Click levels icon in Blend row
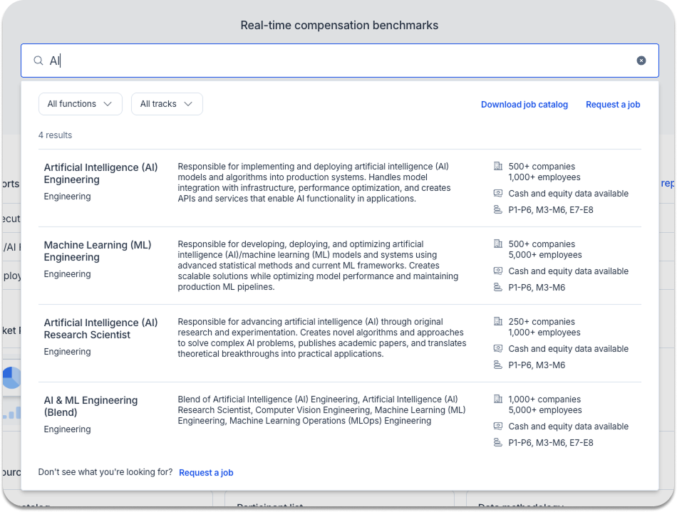 pos(498,442)
